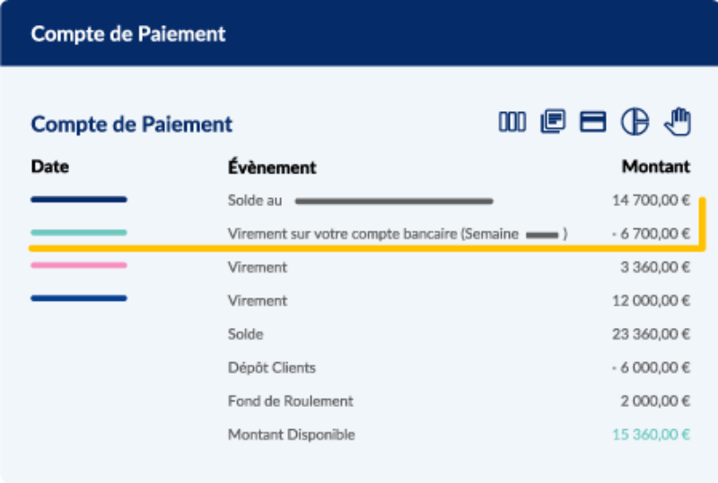Viewport: 718px width, 483px height.
Task: Click the 12 000,00 € Virement amount
Action: (x=651, y=301)
